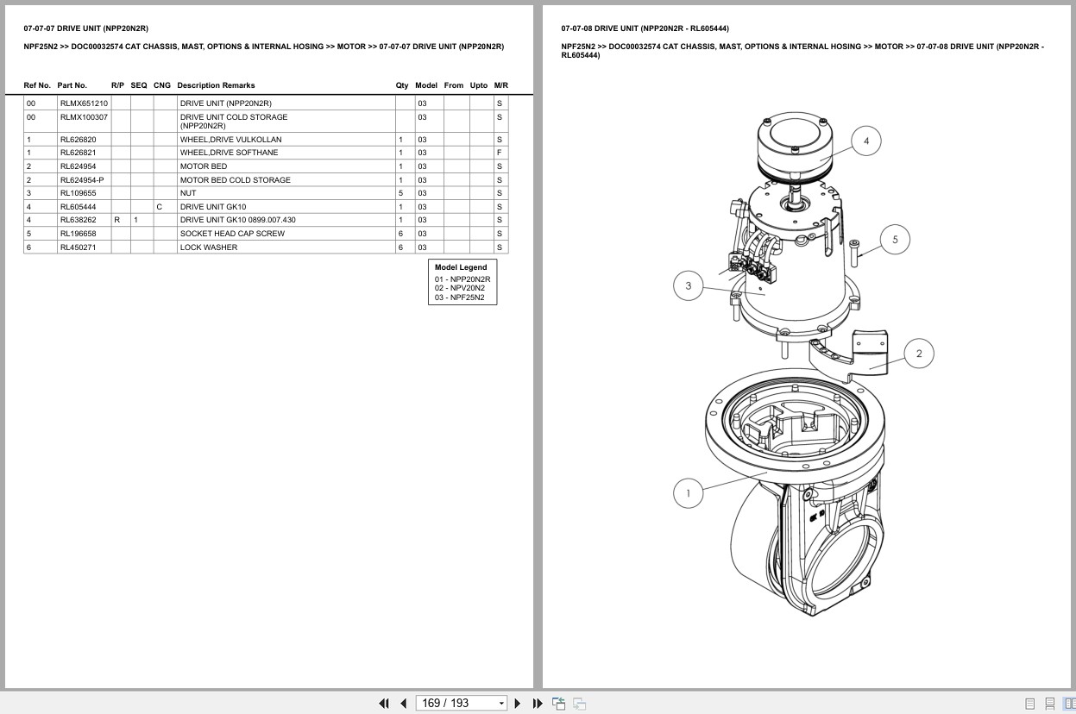The height and width of the screenshot is (714, 1076).
Task: Click callout balloon 5 in diagram
Action: 895,240
